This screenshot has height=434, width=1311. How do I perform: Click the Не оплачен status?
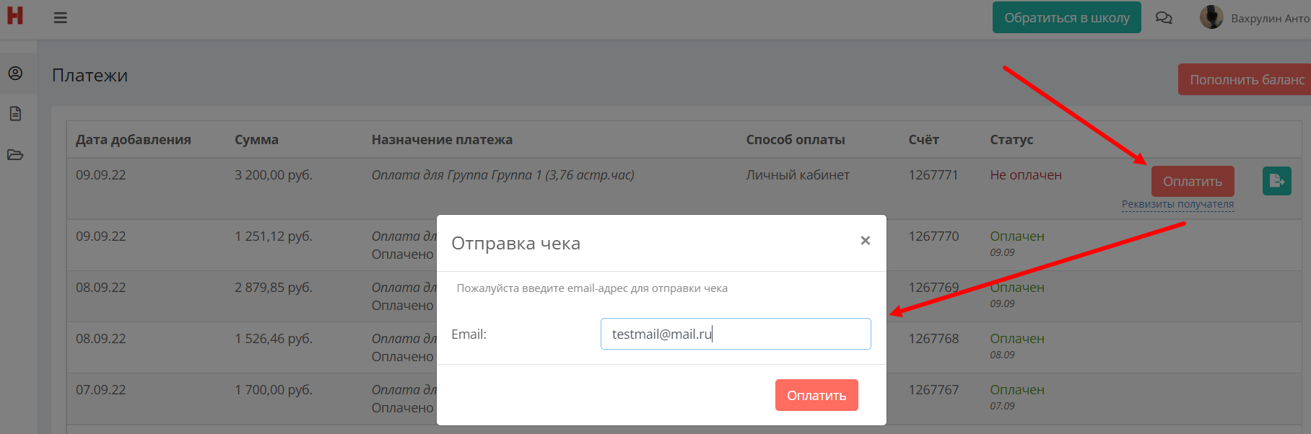(1026, 174)
